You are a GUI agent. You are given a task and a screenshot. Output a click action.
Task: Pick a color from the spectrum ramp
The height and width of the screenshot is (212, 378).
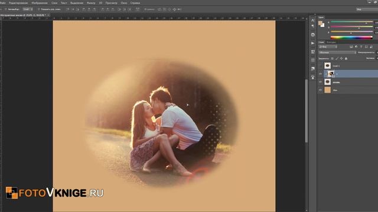(351, 37)
